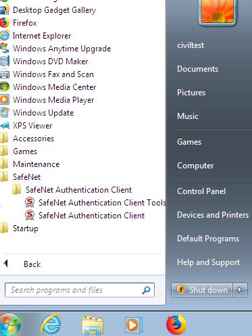
Task: Open Windows Media Player program entry
Action: click(47, 100)
